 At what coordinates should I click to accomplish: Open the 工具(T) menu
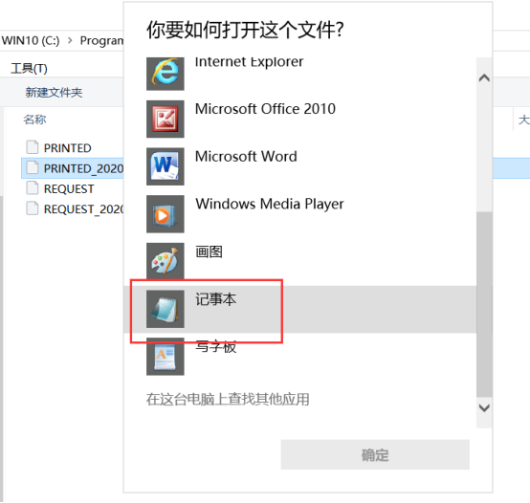pyautogui.click(x=29, y=69)
